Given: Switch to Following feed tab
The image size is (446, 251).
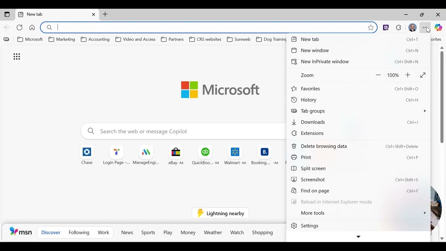Looking at the screenshot, I should (79, 233).
